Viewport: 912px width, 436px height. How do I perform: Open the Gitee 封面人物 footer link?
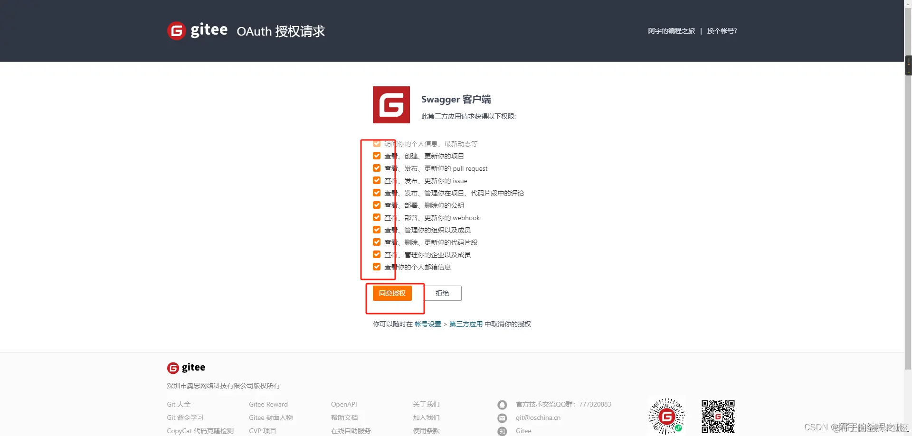pyautogui.click(x=271, y=417)
